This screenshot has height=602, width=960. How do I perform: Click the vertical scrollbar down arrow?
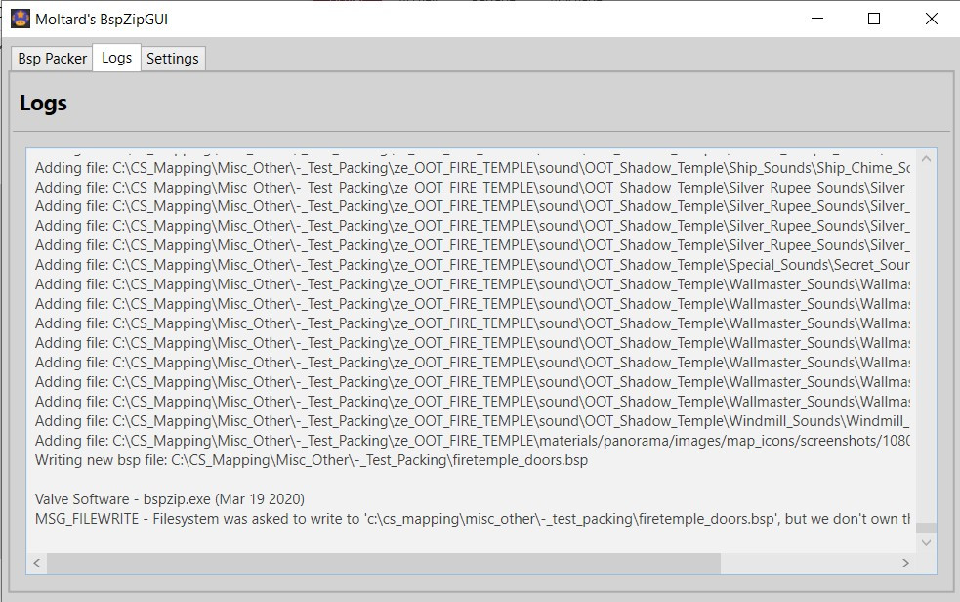(923, 544)
